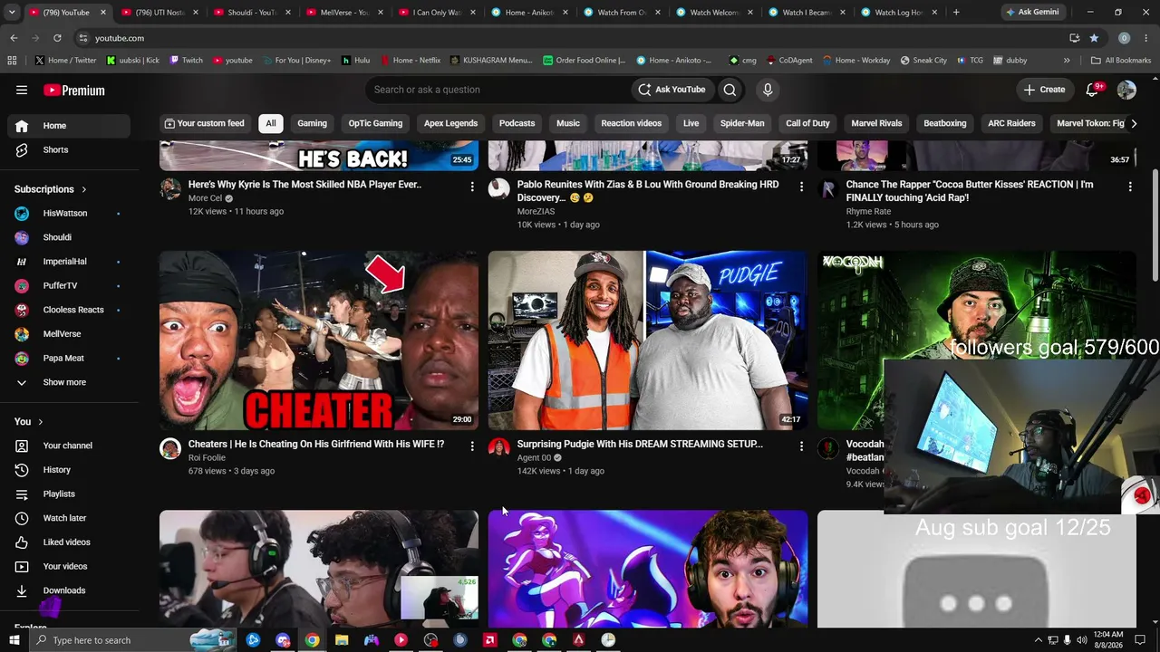Open the Pudgie streaming setup thumbnail
The height and width of the screenshot is (652, 1160).
coord(648,340)
